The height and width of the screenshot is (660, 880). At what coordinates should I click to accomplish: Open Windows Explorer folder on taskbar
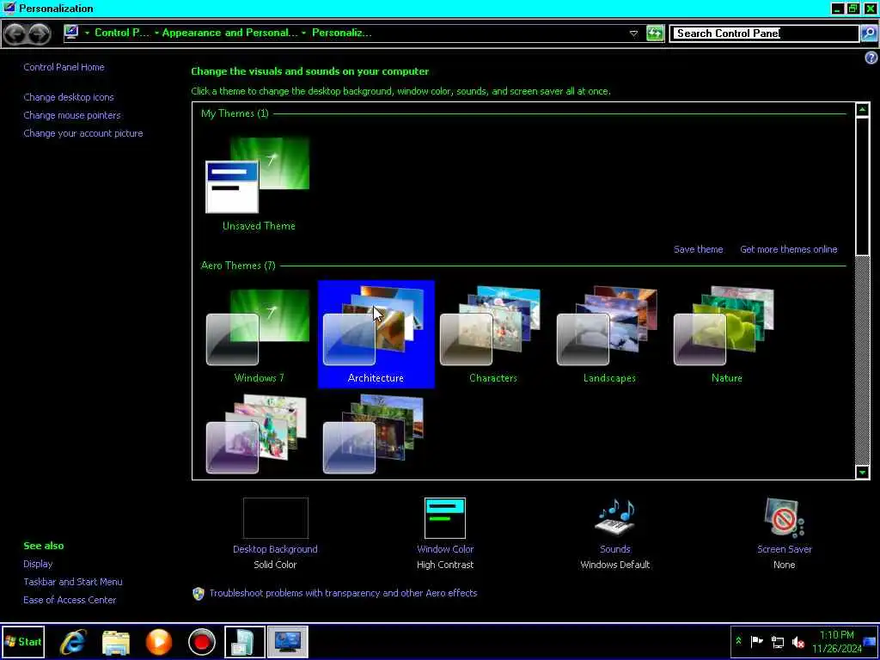[x=116, y=641]
